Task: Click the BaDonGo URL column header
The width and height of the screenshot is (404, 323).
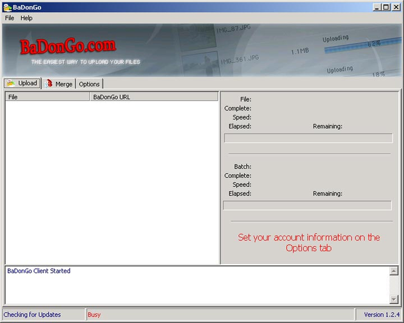Action: click(x=154, y=97)
